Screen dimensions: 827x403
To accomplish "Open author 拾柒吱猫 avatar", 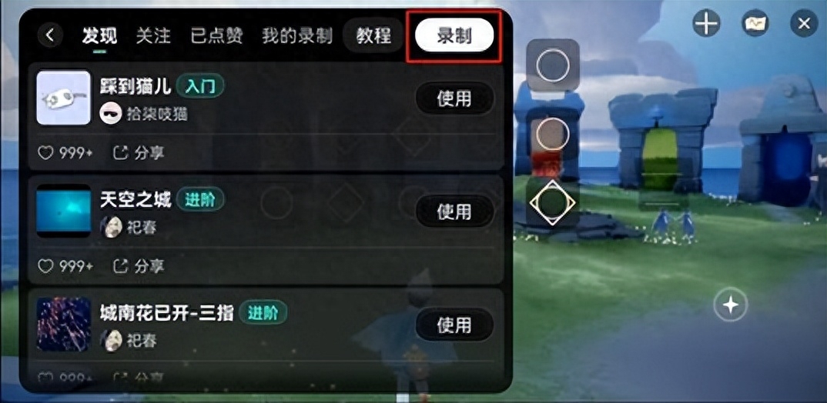I will click(111, 113).
